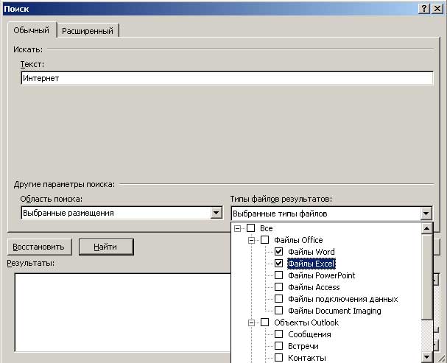
Task: Select the Обычный tab
Action: 32,30
